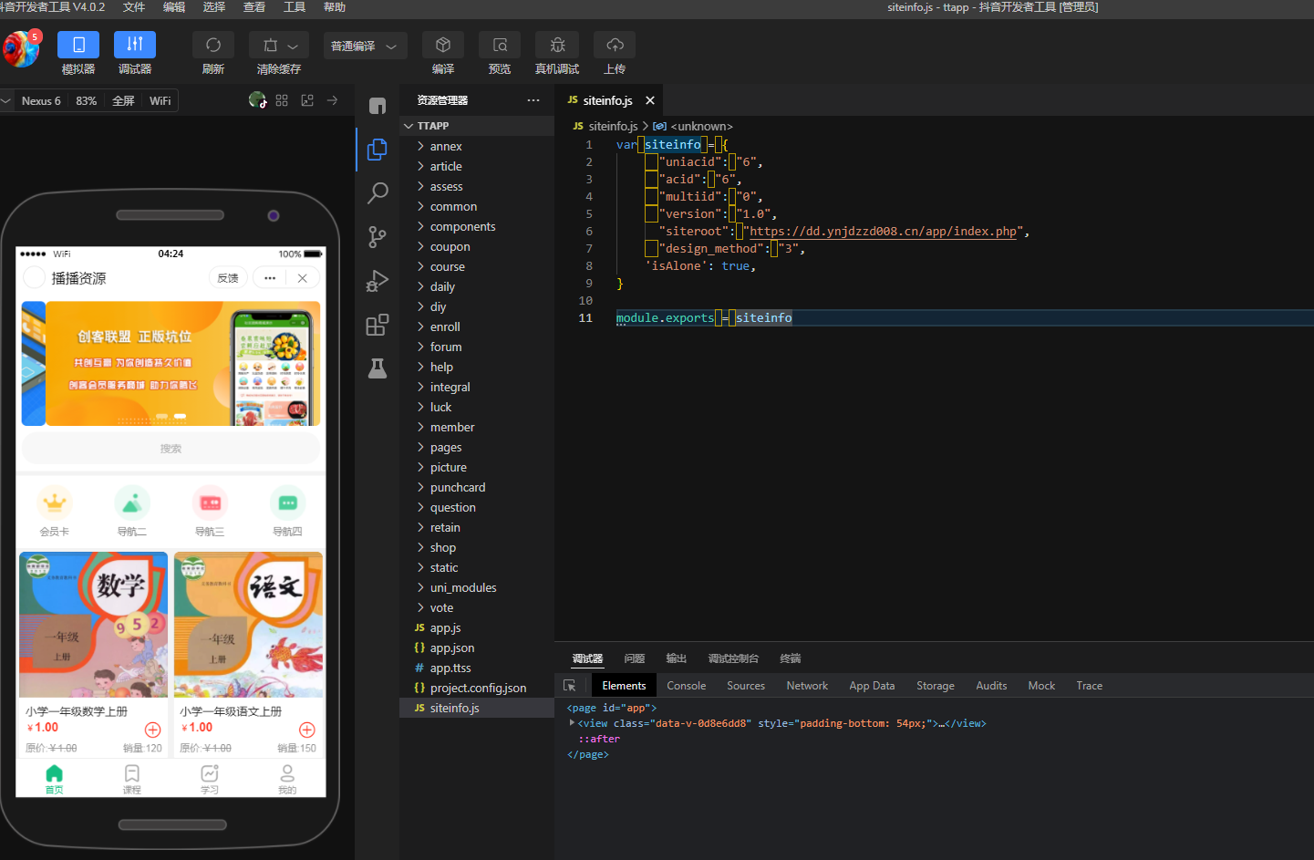The image size is (1314, 860).
Task: Collapse the TTAPP root folder
Action: click(477, 126)
